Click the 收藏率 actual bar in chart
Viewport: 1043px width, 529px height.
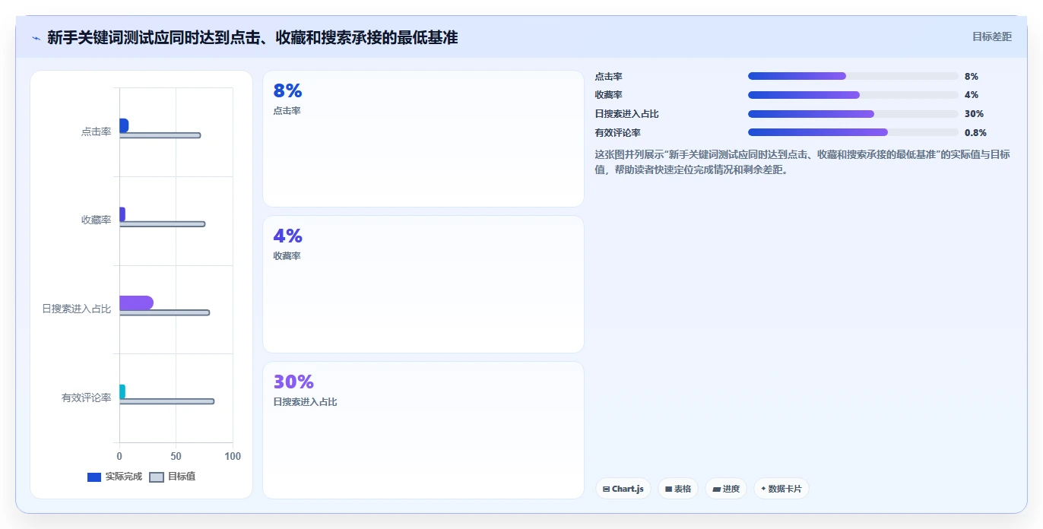point(122,214)
